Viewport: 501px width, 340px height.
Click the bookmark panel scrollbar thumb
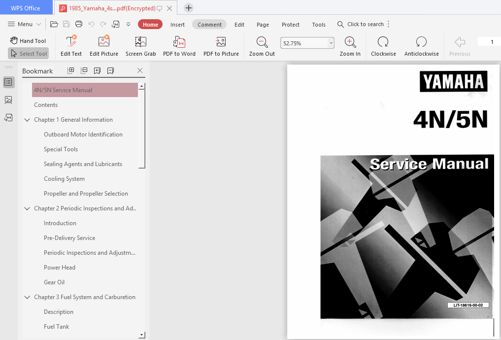(x=142, y=129)
